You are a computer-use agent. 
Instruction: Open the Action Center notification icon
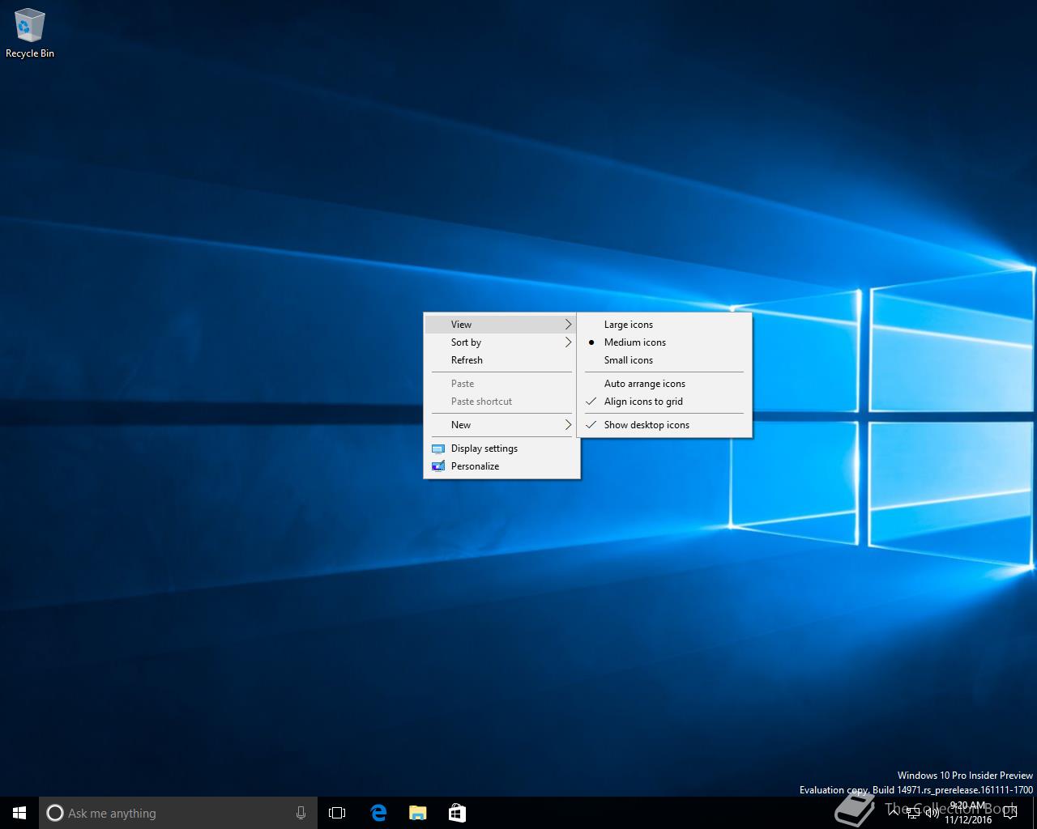[1009, 813]
